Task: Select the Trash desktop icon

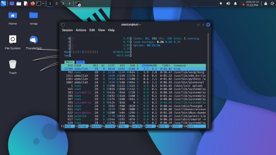Action: click(x=13, y=65)
